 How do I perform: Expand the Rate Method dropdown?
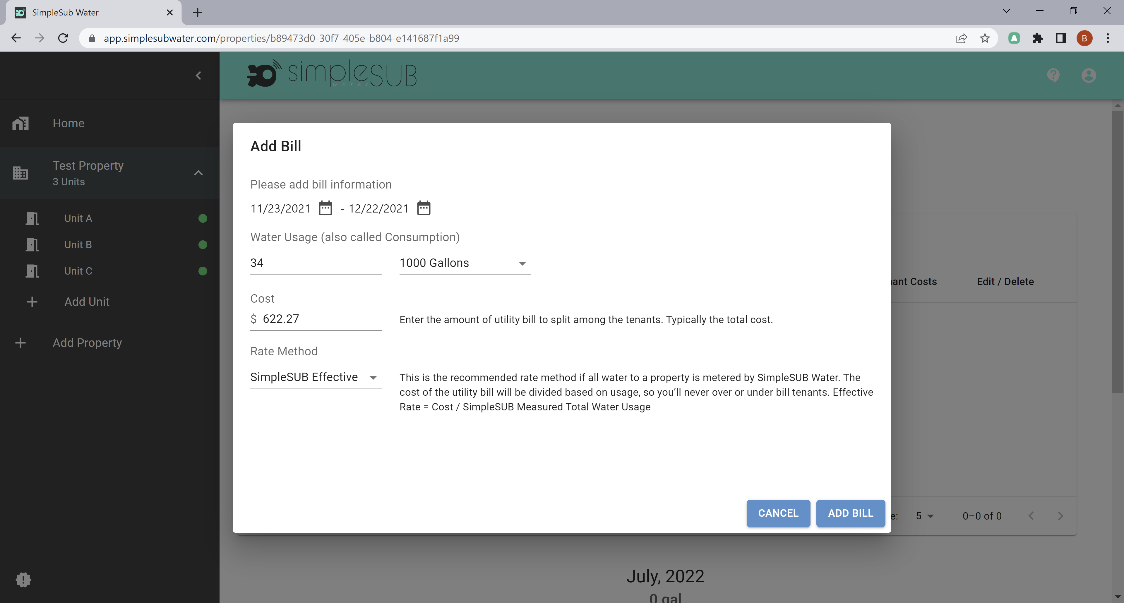coord(373,378)
